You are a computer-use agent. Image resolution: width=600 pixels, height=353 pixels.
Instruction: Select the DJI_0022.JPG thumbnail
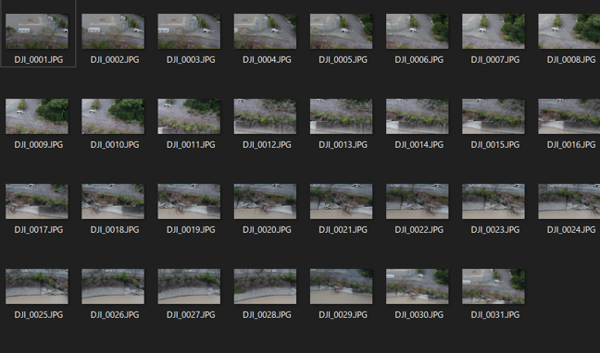click(417, 201)
